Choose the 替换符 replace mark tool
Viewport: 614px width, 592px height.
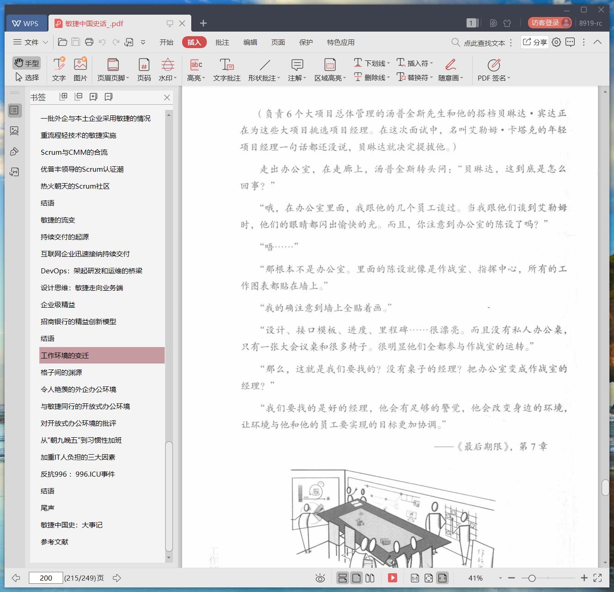tap(415, 77)
